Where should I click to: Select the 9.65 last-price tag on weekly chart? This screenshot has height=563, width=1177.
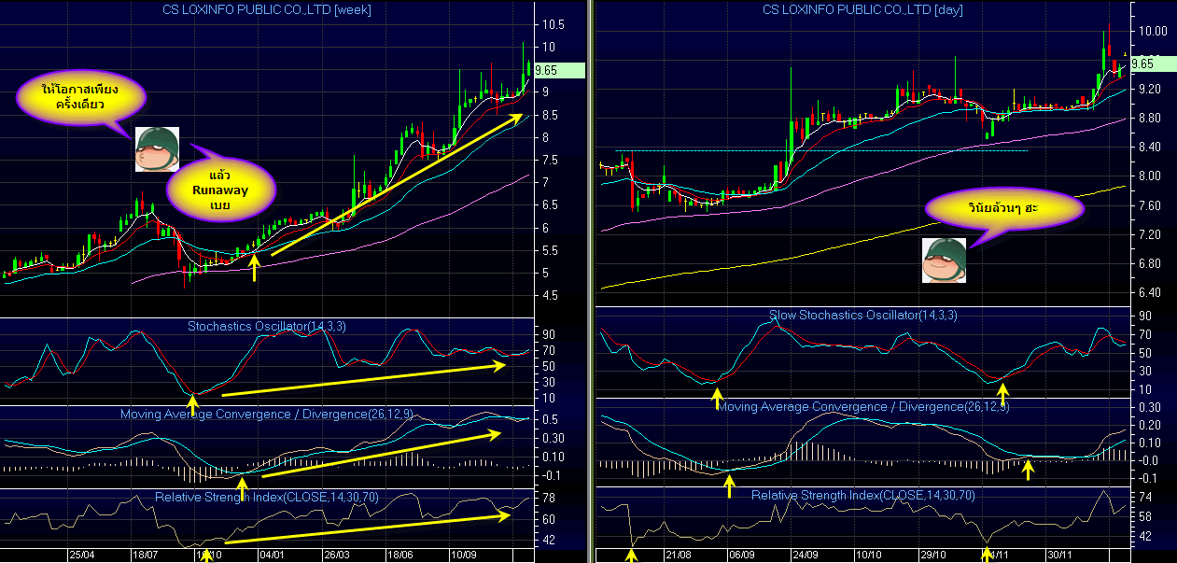coord(560,70)
